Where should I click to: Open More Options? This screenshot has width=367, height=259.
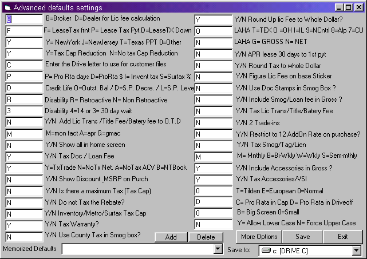(259, 237)
